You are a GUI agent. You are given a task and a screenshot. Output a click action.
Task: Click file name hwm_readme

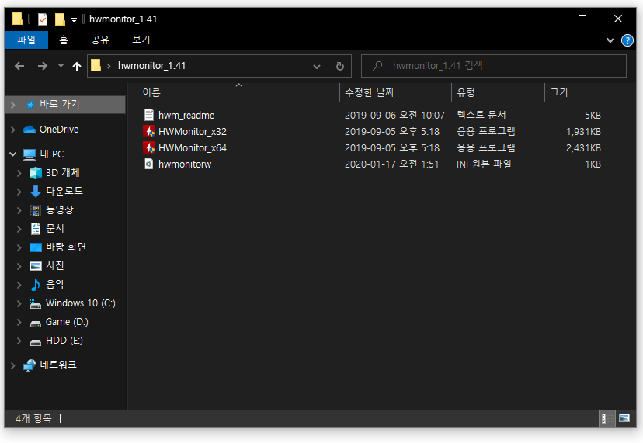(186, 116)
